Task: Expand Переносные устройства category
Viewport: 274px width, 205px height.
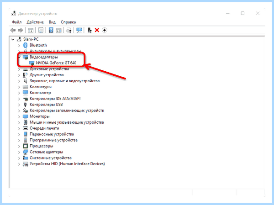Action: [19, 135]
